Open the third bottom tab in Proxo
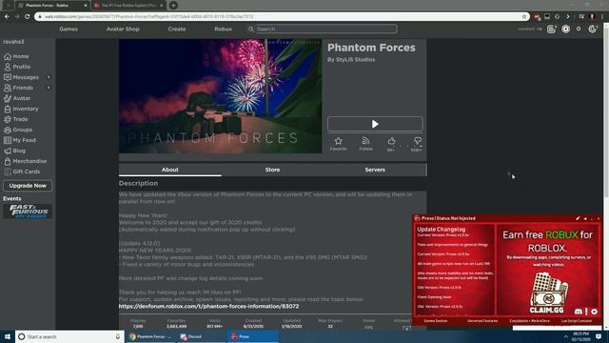 coord(529,321)
